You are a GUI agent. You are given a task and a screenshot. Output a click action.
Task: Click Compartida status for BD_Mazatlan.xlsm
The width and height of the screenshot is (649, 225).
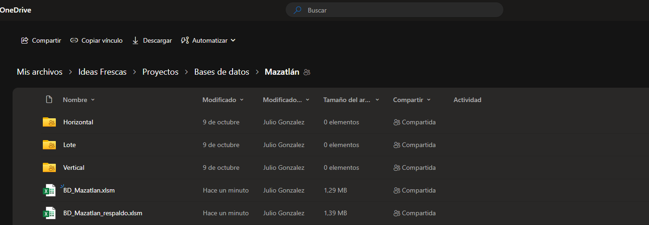click(415, 190)
